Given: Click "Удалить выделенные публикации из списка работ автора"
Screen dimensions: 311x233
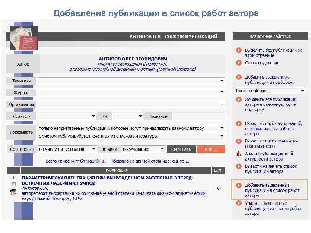Looking at the screenshot, I should (x=273, y=208).
